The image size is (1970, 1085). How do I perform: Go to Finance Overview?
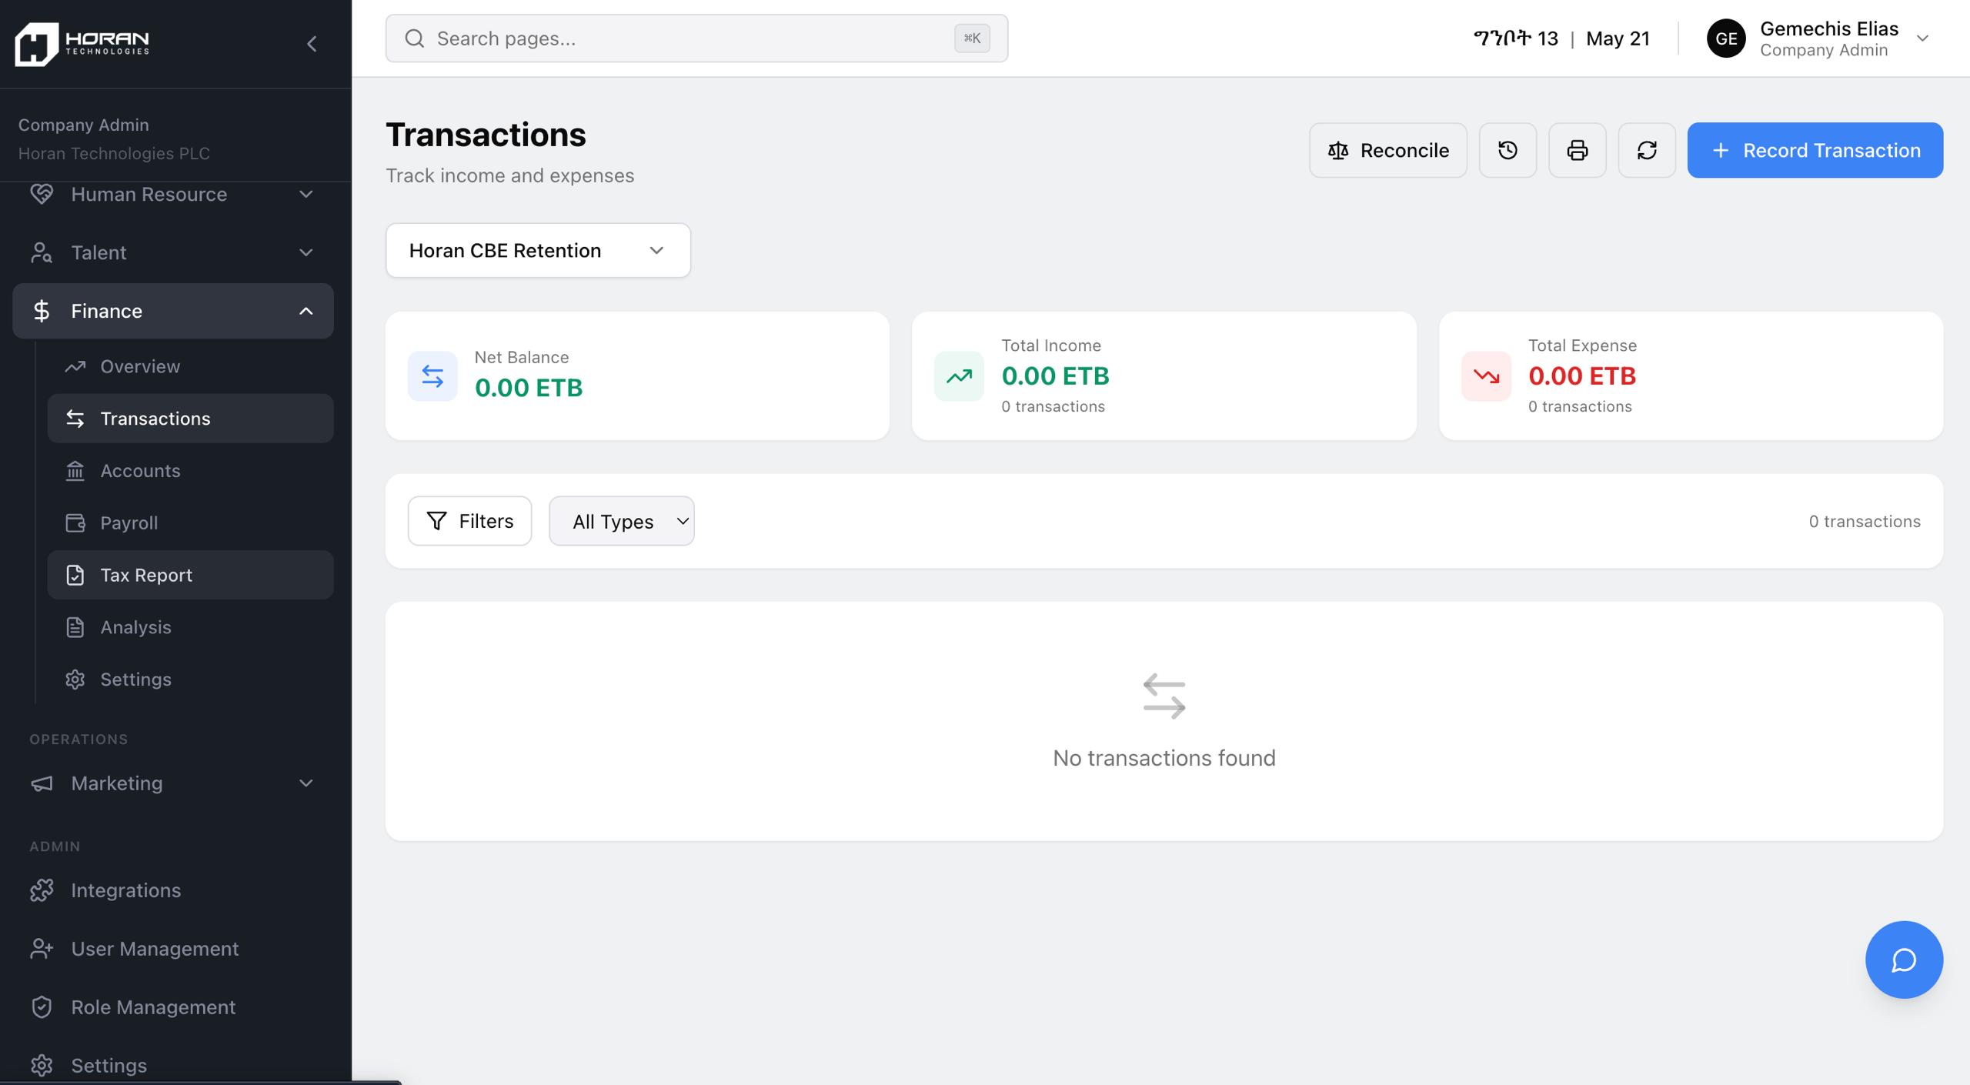pyautogui.click(x=190, y=366)
